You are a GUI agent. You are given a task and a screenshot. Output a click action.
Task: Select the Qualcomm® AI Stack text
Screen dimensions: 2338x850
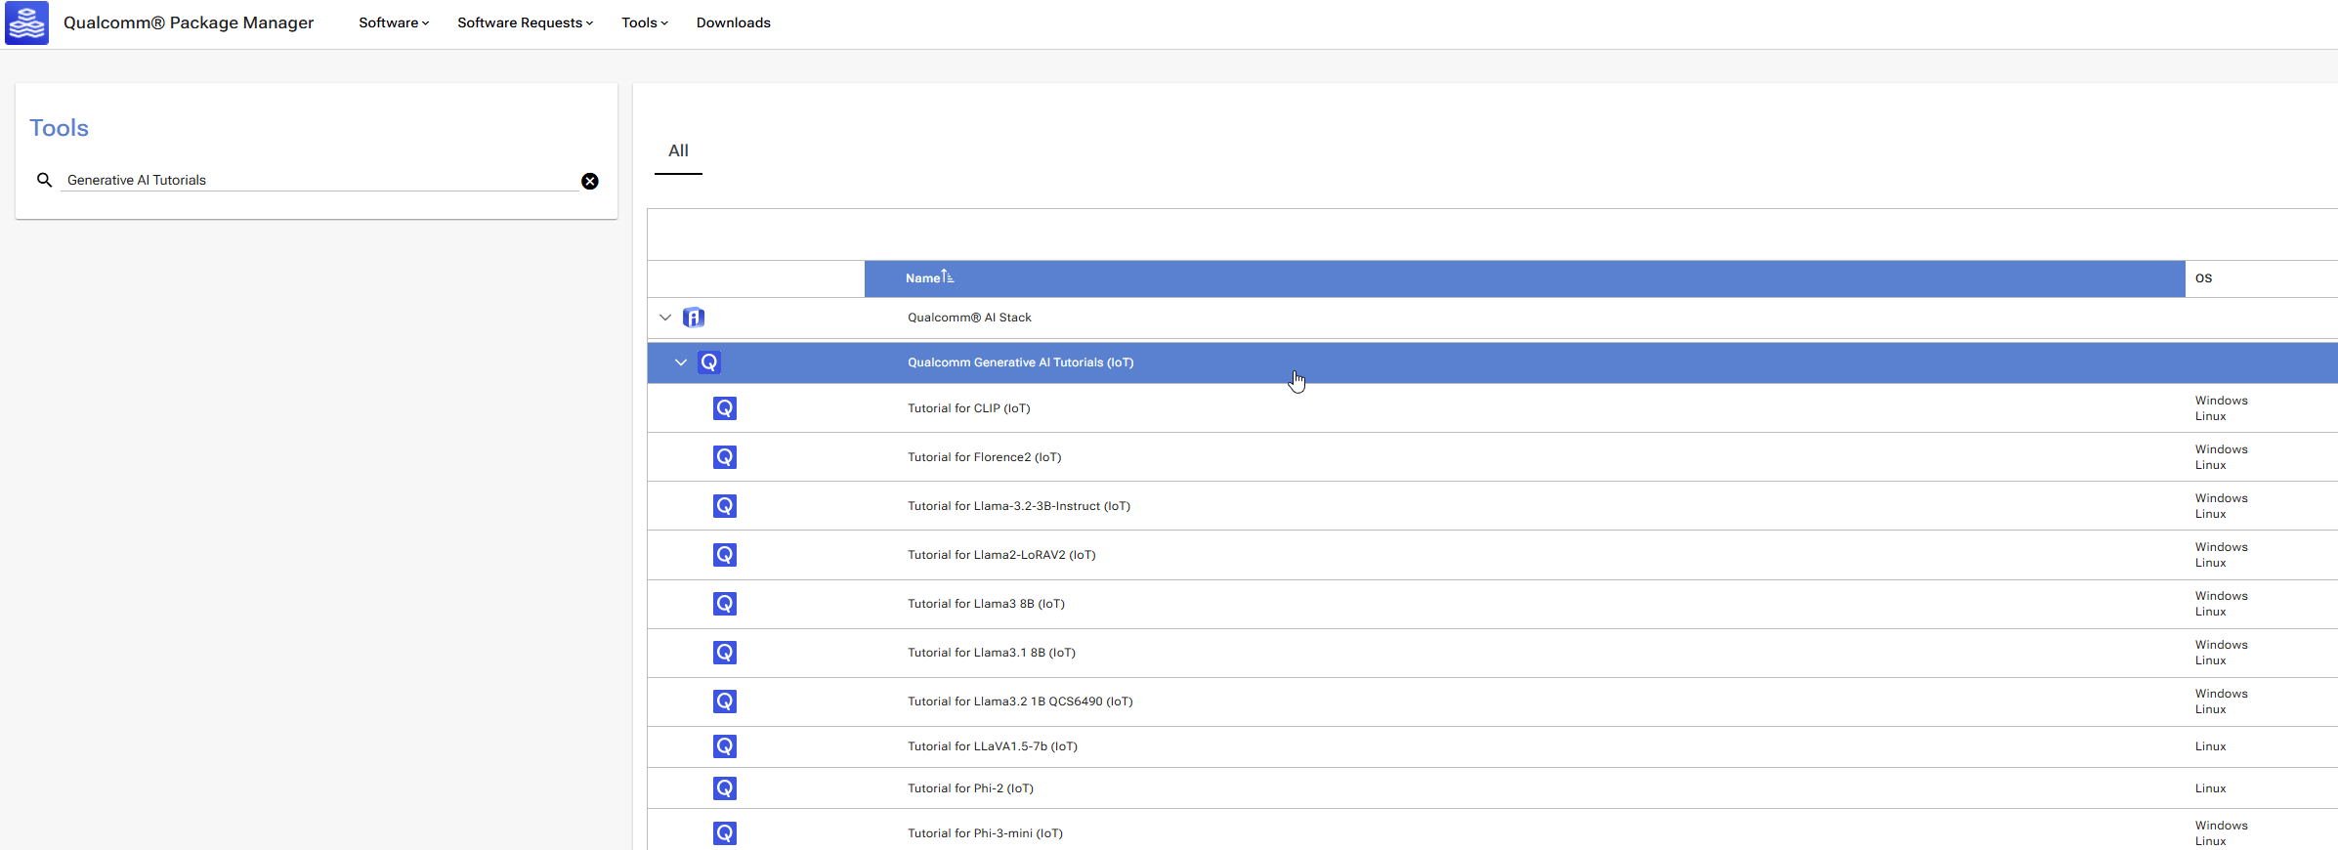(x=969, y=318)
